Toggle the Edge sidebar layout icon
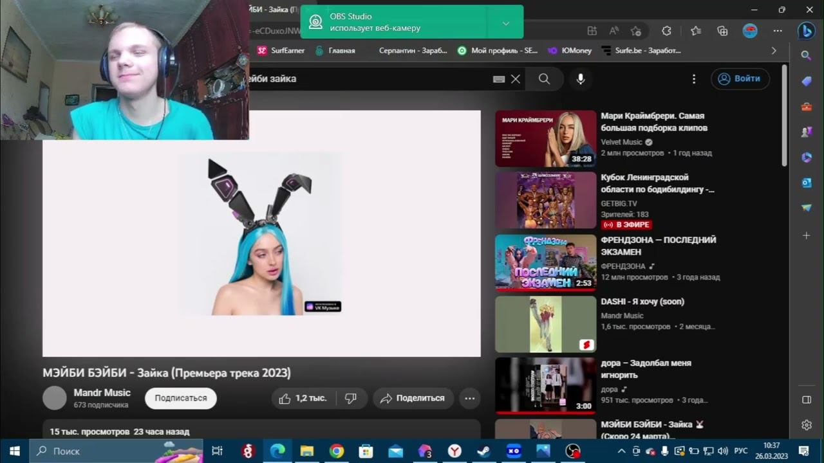Viewport: 824px width, 463px height. pos(806,400)
